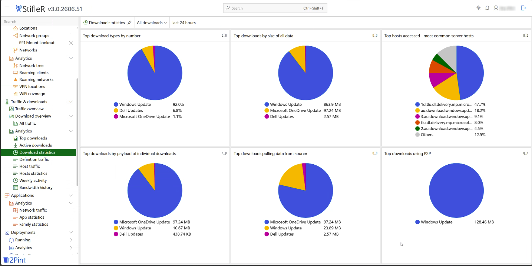This screenshot has height=266, width=532.
Task: Click yellow Dell Updates swatch in types legend
Action: click(116, 111)
